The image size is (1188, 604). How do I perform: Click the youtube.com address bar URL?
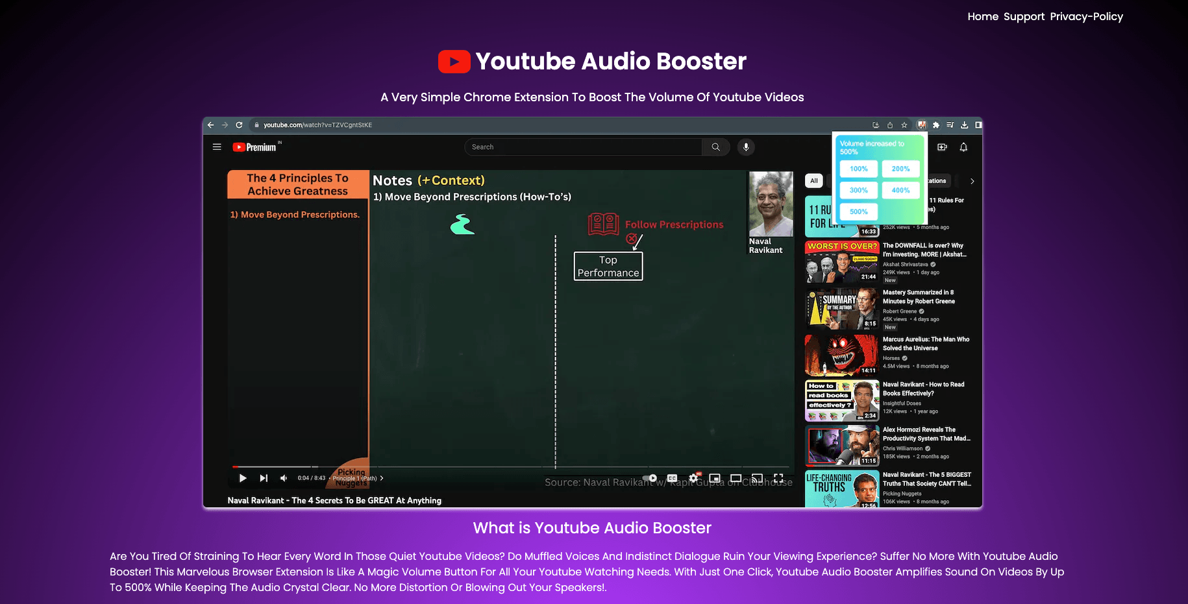point(317,125)
